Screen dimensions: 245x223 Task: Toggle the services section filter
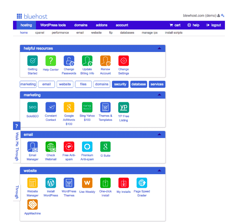tap(157, 84)
